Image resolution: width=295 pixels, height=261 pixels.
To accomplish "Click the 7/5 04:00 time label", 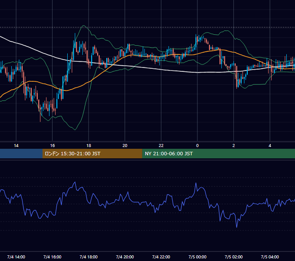I will click(x=270, y=257).
